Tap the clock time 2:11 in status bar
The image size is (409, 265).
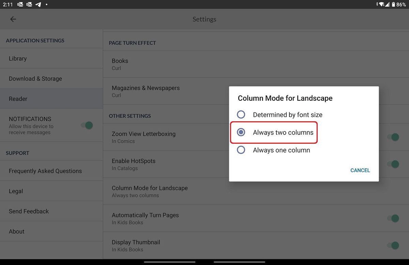[7, 4]
